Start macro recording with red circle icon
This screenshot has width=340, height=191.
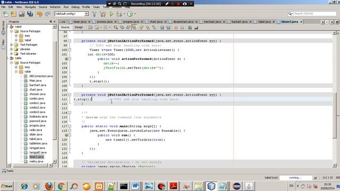coord(176,28)
